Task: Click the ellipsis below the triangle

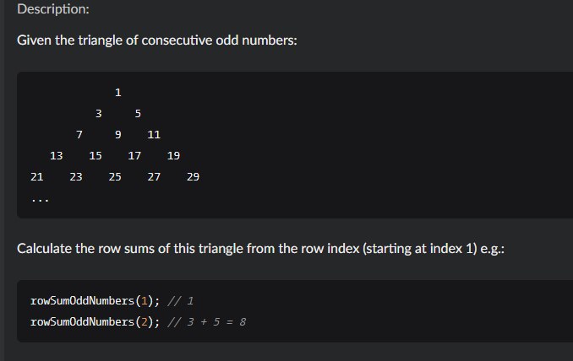Action: click(39, 199)
